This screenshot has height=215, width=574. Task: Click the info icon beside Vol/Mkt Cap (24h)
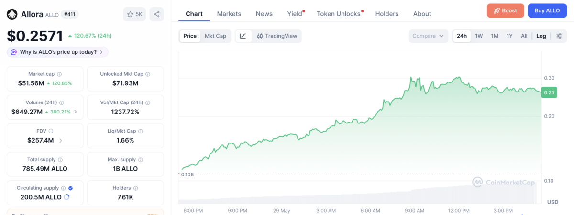pyautogui.click(x=148, y=102)
